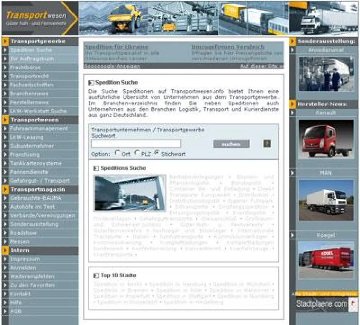
Task: Click the Top 10 Städte panel icon
Action: (x=95, y=275)
